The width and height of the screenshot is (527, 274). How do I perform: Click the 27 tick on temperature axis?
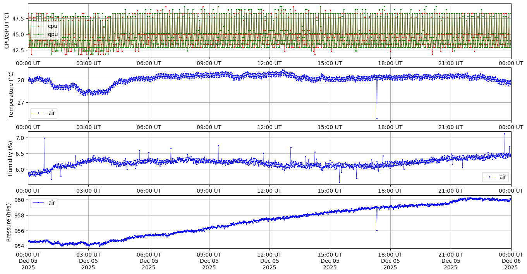point(22,103)
